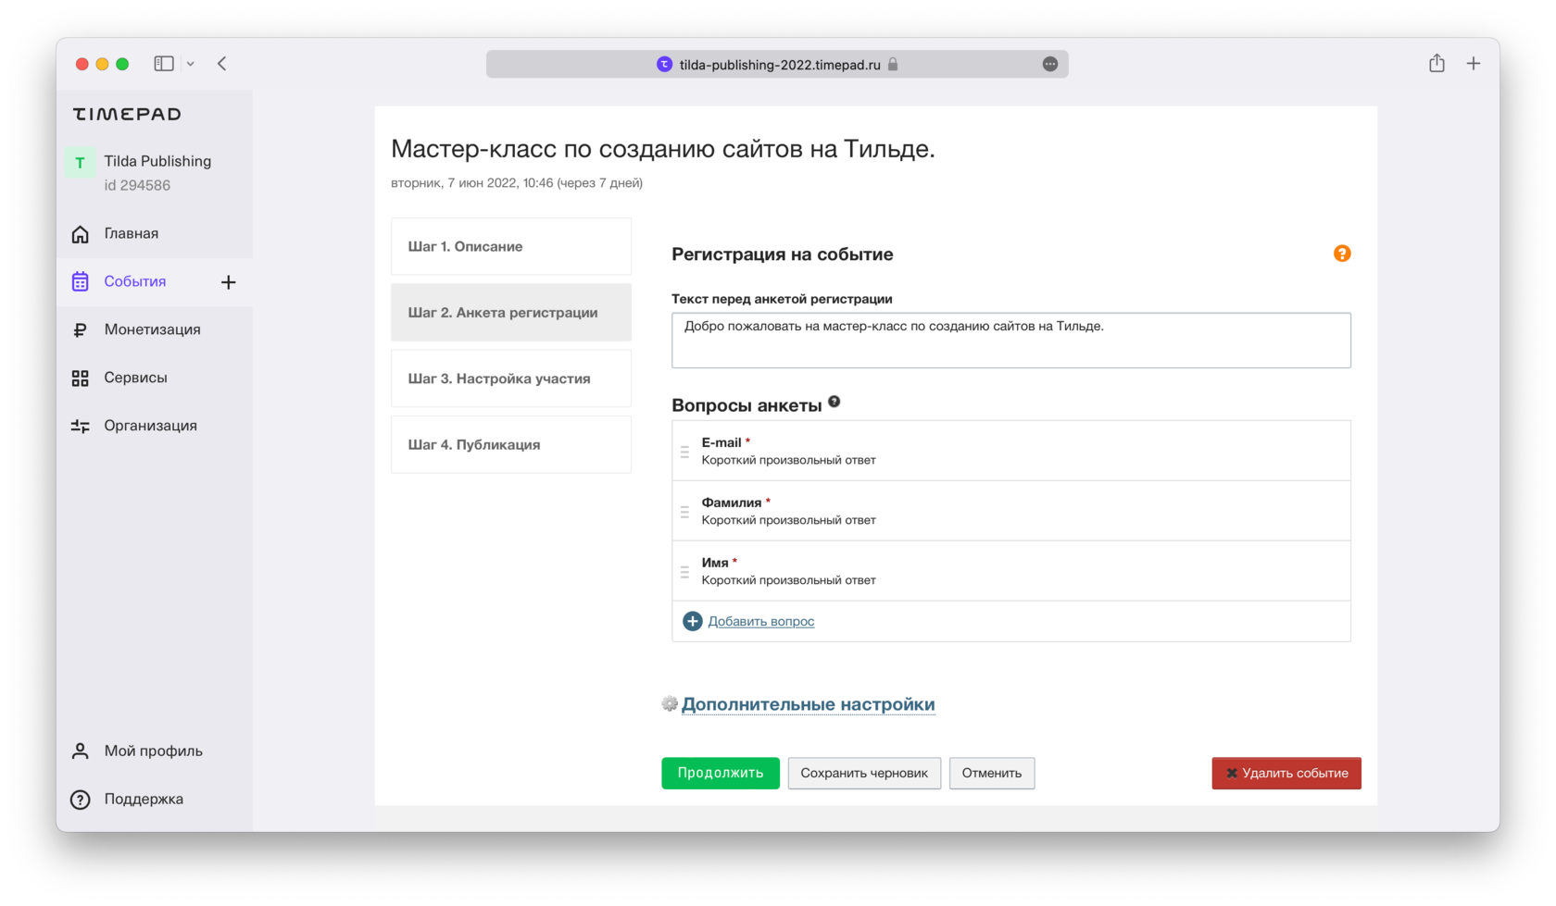Click the События calendar icon
Screen dimensions: 1556x906
coord(81,281)
